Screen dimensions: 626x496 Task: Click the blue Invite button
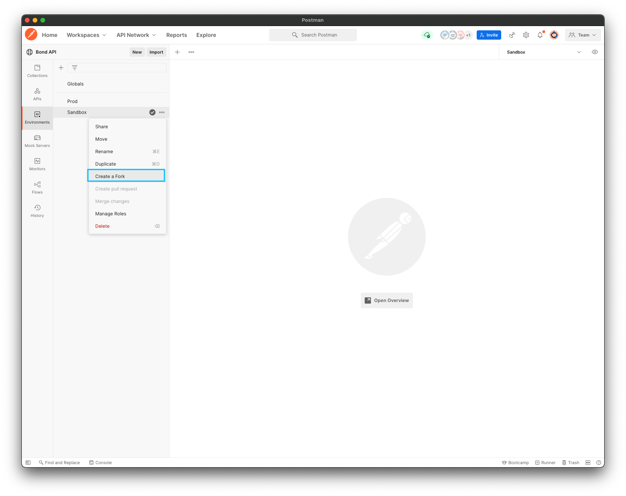coord(489,35)
